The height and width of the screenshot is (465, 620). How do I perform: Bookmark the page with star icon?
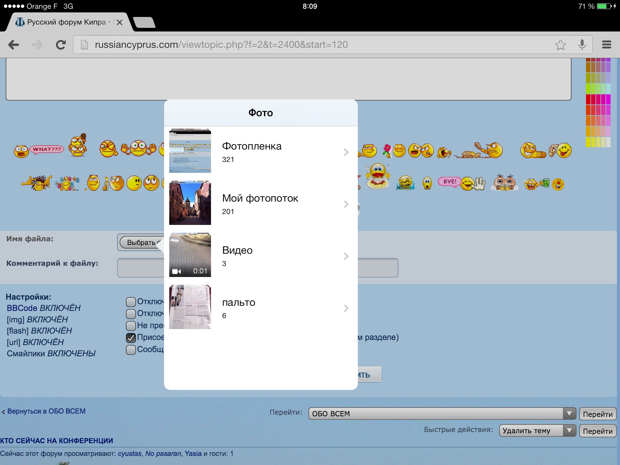pyautogui.click(x=560, y=45)
